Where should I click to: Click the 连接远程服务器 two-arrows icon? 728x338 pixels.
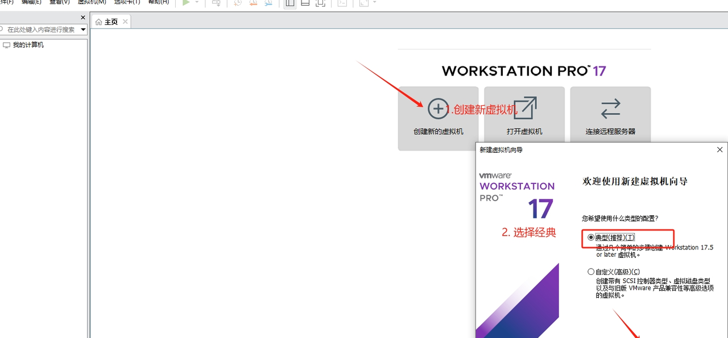pos(610,109)
